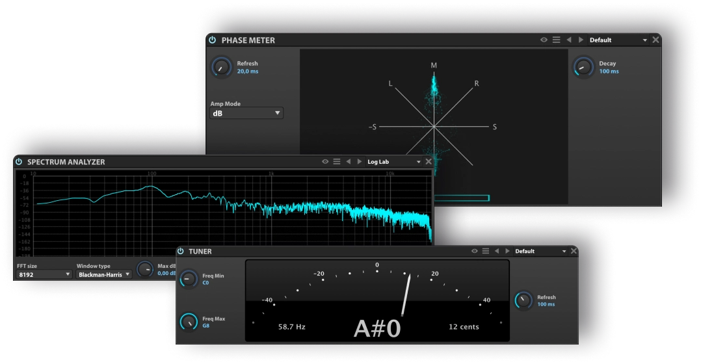This screenshot has width=701, height=364.
Task: Go to previous preset in Phase Meter
Action: (569, 40)
